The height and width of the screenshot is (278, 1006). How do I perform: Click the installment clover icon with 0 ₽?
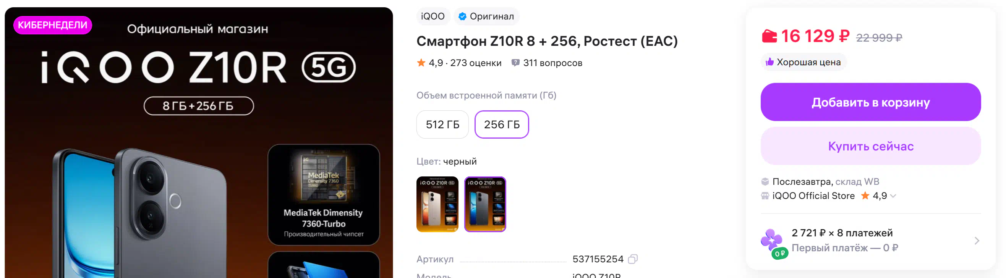coord(774,244)
